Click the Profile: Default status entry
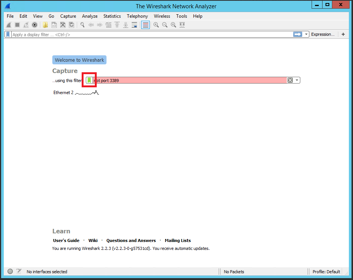353x280 pixels. click(x=326, y=272)
